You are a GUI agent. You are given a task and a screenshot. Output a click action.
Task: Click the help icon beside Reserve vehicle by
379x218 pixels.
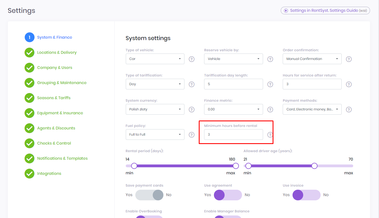tap(270, 59)
